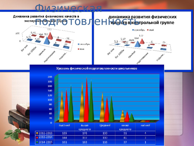Click the blue прыжок pyramid in experimental chart
194x146 pixels.
47,40
